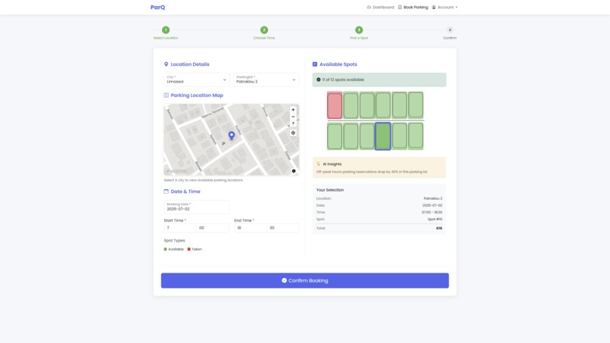
Task: Click the map geolocate target button
Action: point(293,133)
